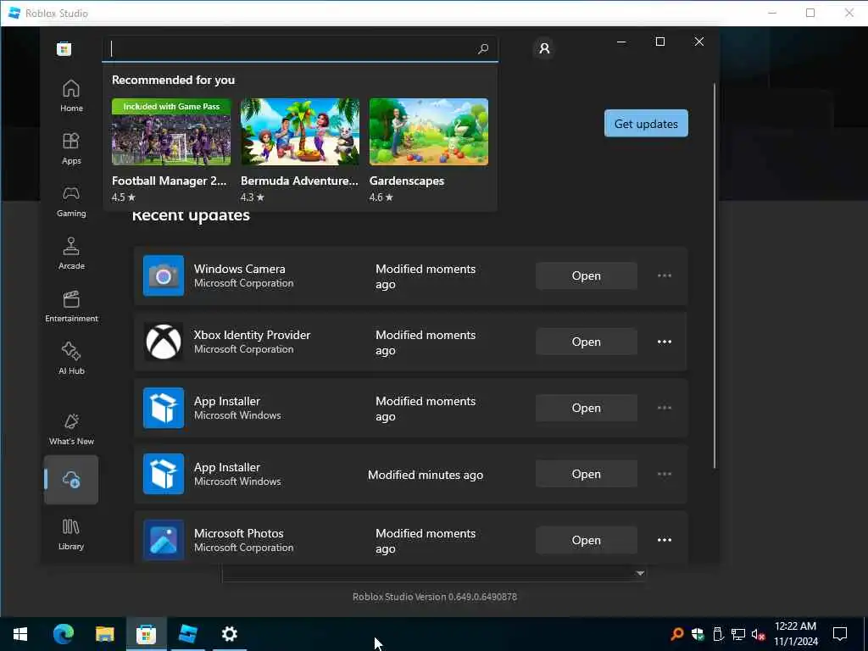Click the Get updates button
The height and width of the screenshot is (651, 868).
pyautogui.click(x=646, y=124)
